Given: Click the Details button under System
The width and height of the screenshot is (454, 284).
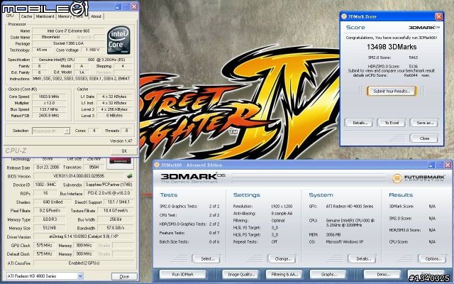Looking at the screenshot, I should pos(362,258).
